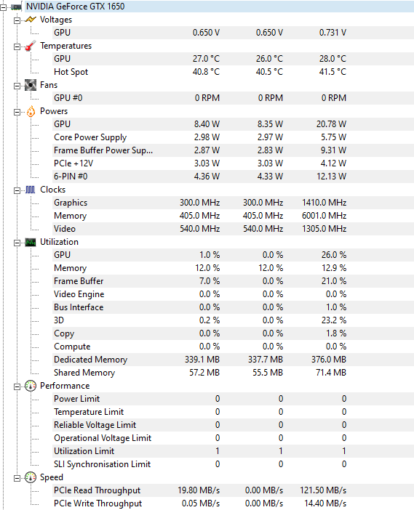Collapse the Utilization group

(x=17, y=243)
